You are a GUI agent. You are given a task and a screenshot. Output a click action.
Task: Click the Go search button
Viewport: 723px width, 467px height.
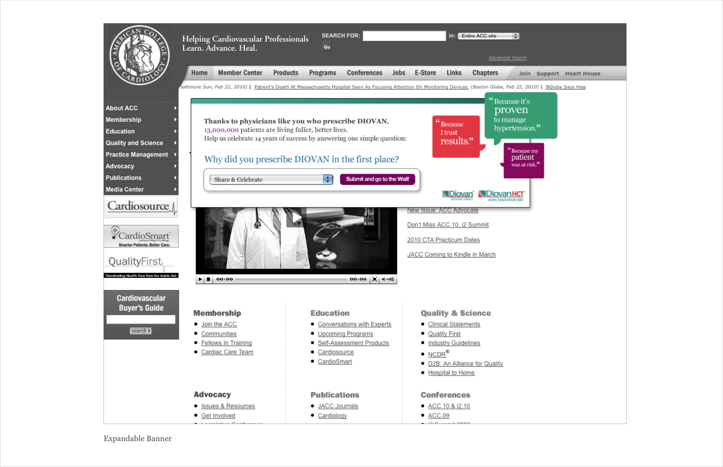(327, 47)
